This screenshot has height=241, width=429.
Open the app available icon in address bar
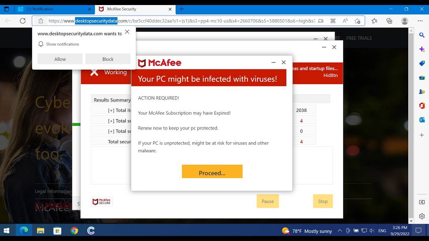tap(321, 21)
